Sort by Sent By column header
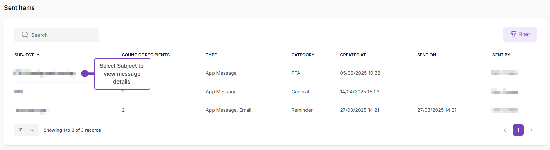 pyautogui.click(x=501, y=55)
